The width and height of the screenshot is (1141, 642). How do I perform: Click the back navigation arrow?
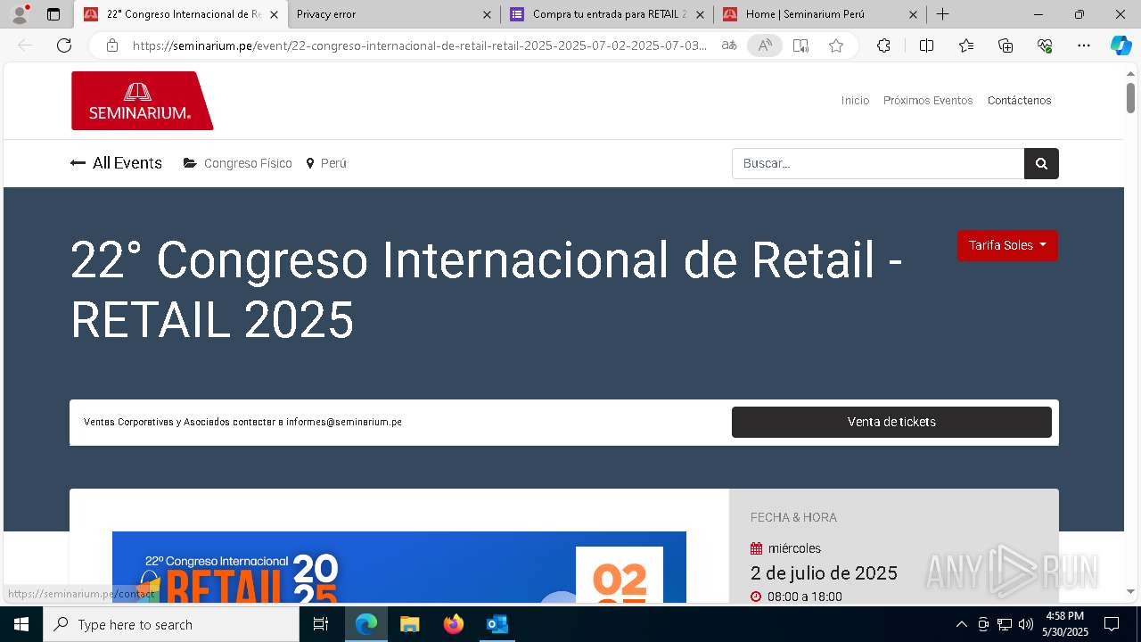(25, 45)
